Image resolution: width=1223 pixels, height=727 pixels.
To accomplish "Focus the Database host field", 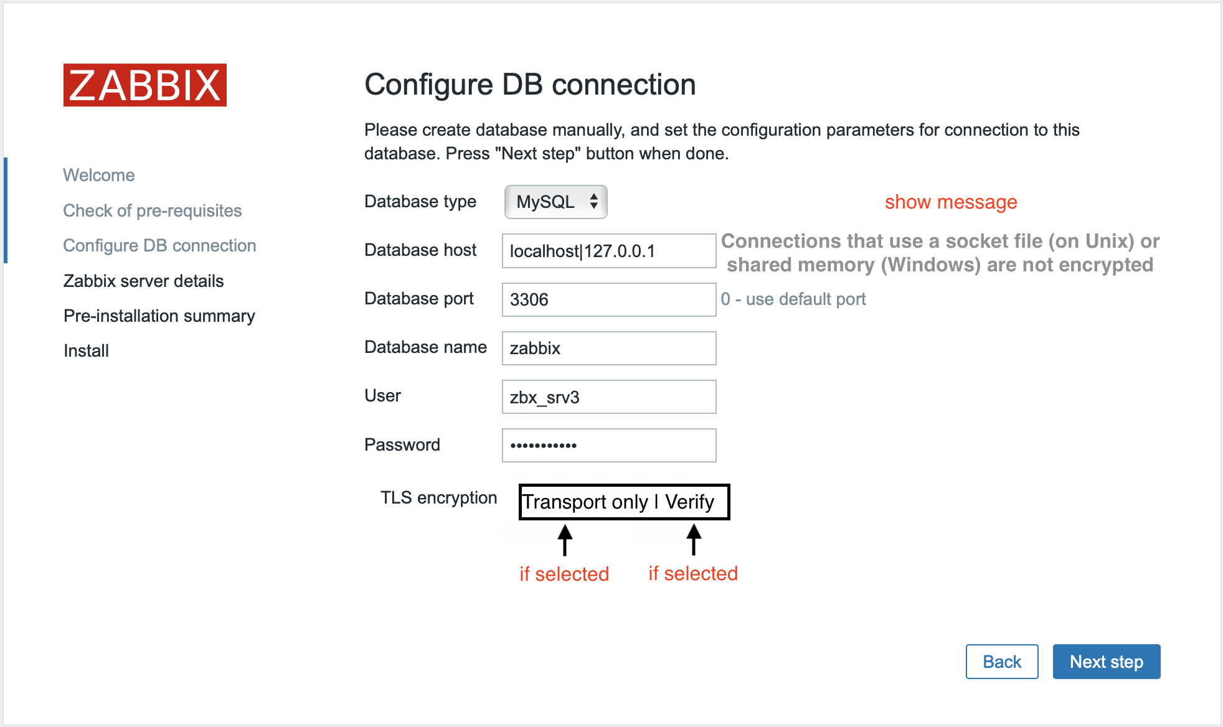I will tap(609, 251).
